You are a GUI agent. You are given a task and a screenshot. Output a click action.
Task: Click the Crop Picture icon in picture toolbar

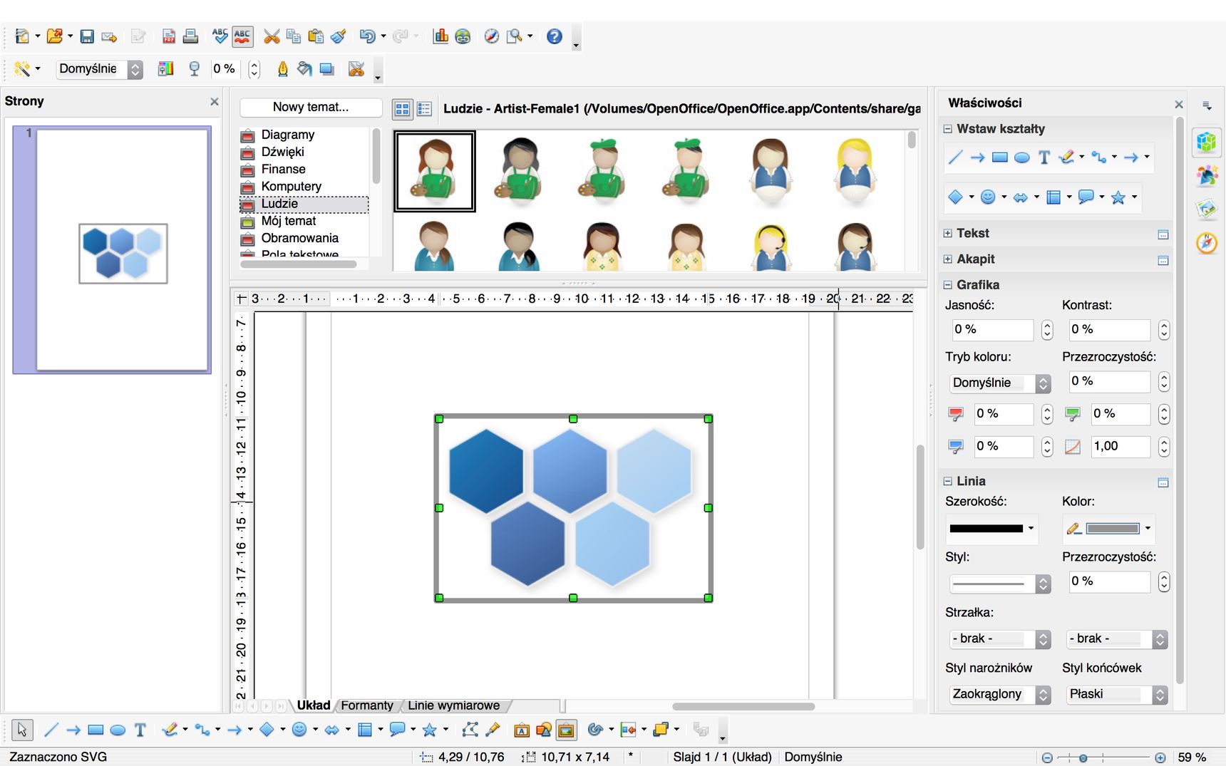[356, 69]
